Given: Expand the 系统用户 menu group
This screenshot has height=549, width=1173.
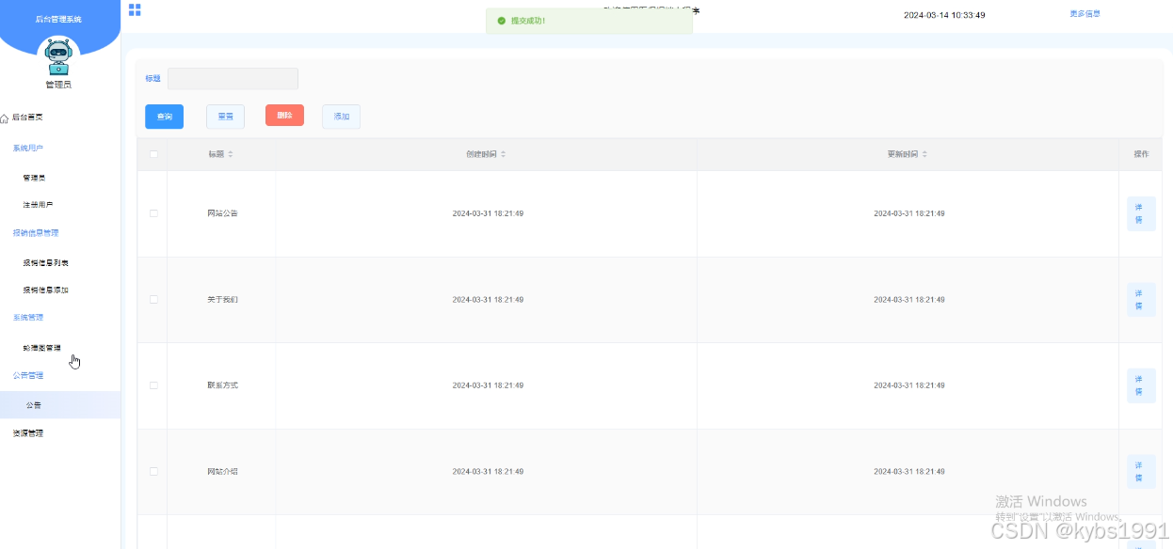Looking at the screenshot, I should point(28,149).
